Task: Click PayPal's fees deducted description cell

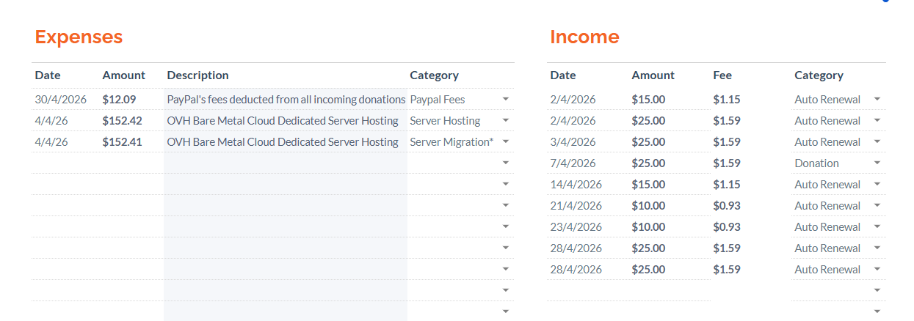Action: pos(286,99)
